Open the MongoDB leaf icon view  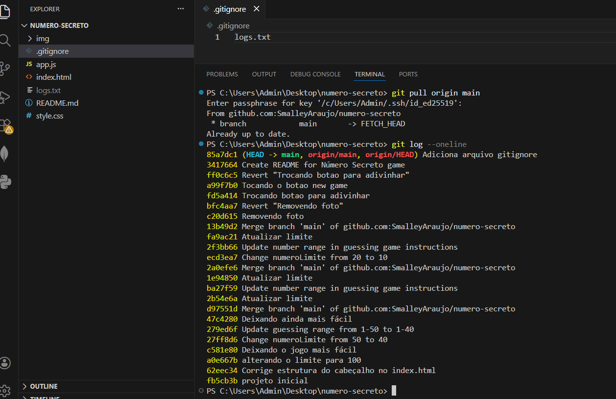pos(5,154)
